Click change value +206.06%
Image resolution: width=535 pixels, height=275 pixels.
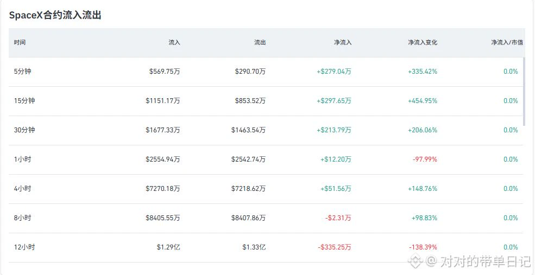(423, 130)
